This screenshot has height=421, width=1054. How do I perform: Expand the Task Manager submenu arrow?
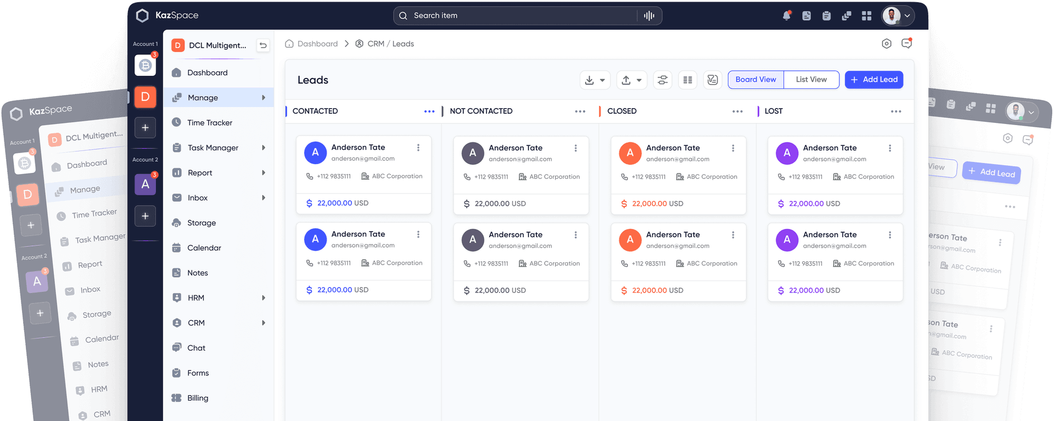[263, 148]
